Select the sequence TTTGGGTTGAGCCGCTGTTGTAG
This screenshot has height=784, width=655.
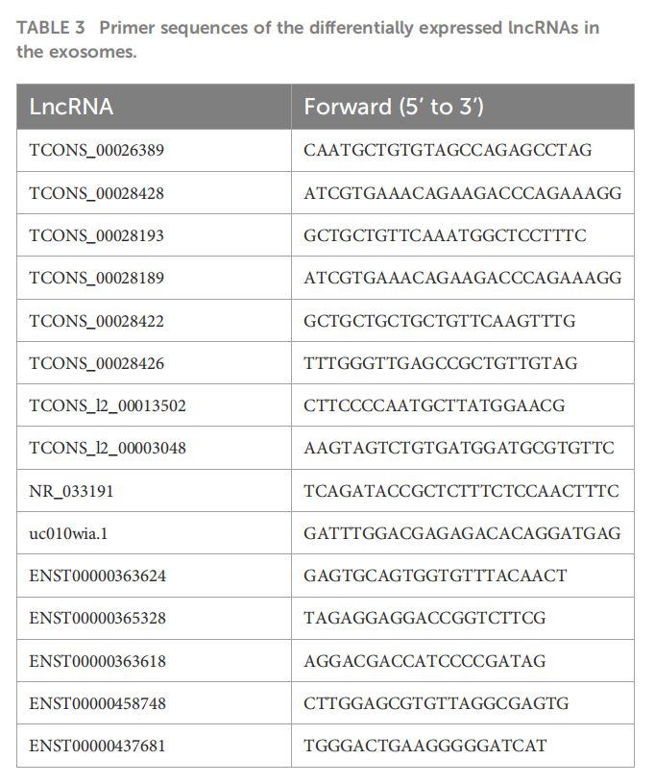(440, 363)
